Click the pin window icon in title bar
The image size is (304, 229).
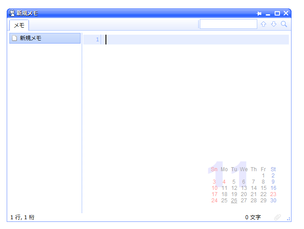tap(259, 13)
